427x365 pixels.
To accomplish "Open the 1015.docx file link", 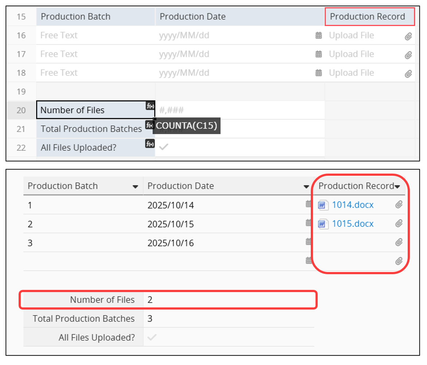I will (352, 224).
